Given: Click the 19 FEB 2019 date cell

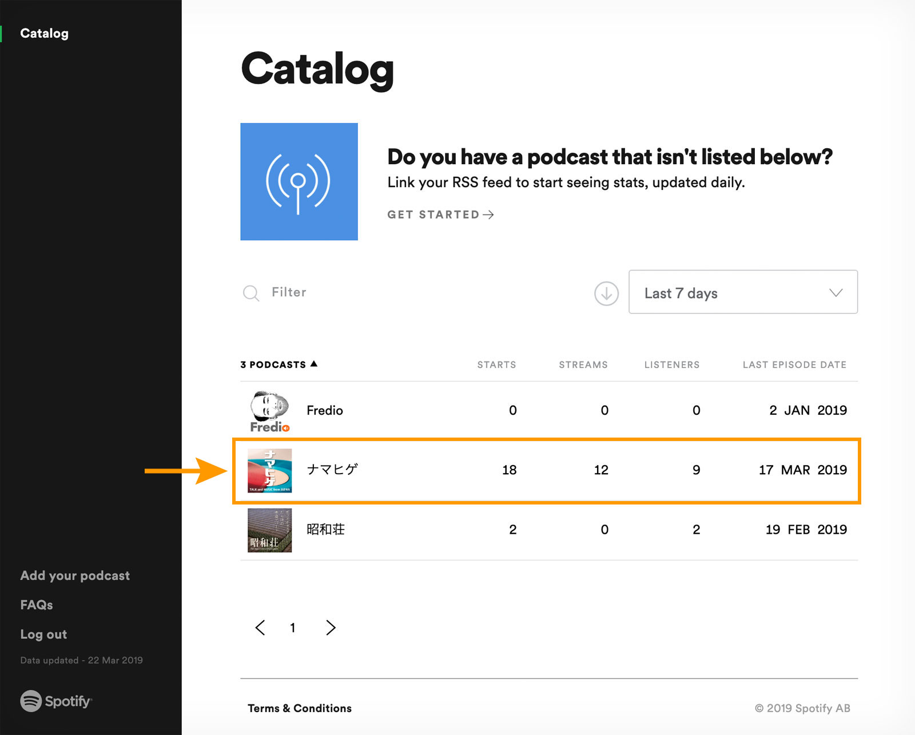Looking at the screenshot, I should pyautogui.click(x=806, y=529).
